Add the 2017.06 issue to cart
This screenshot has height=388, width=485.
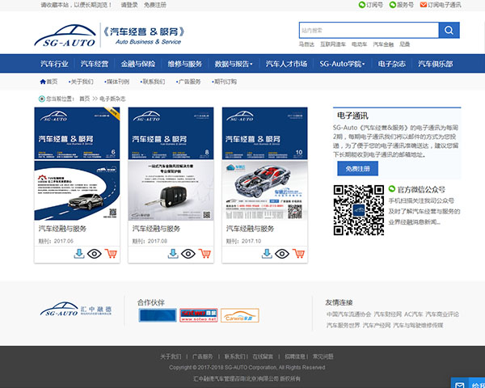[112, 254]
